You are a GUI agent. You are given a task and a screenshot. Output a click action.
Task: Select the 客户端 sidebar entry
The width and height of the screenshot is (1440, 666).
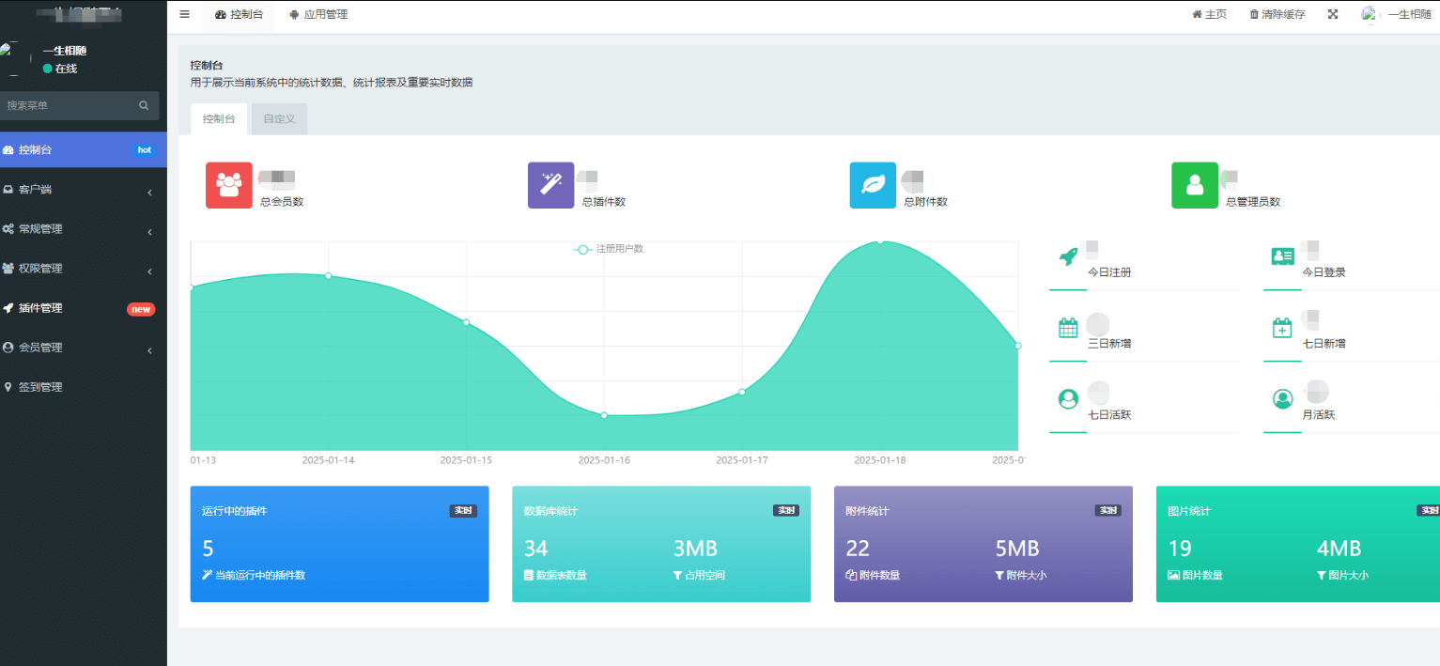coord(84,190)
